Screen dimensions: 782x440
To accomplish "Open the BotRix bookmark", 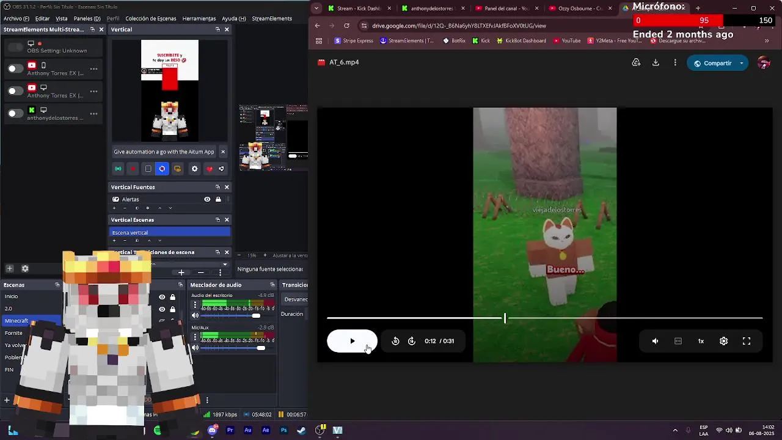I will click(454, 41).
